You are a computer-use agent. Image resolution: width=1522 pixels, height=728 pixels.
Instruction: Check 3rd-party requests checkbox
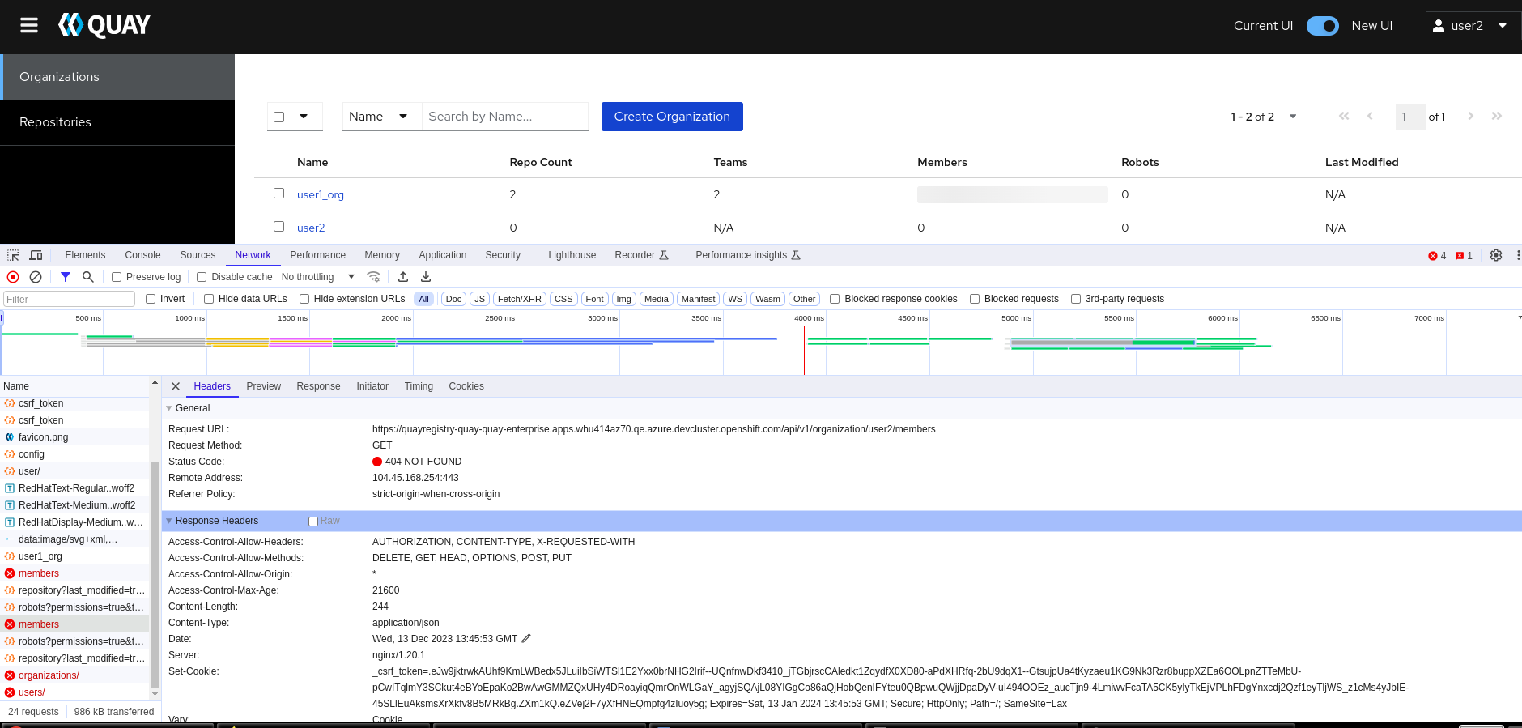pyautogui.click(x=1076, y=299)
